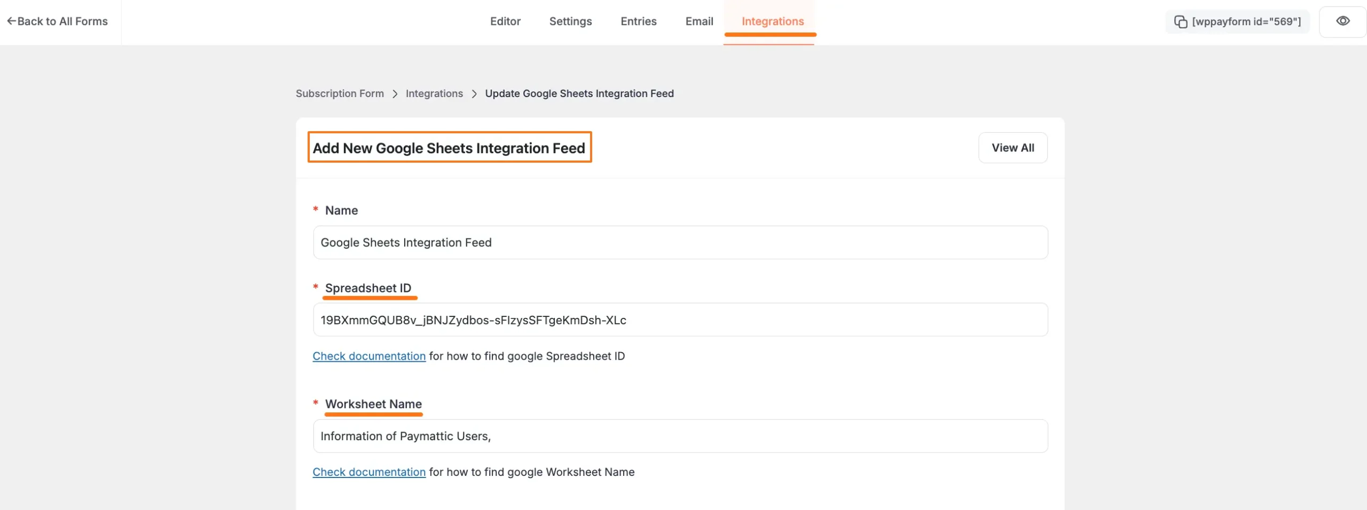
Task: Switch to the Editor tab
Action: 505,21
